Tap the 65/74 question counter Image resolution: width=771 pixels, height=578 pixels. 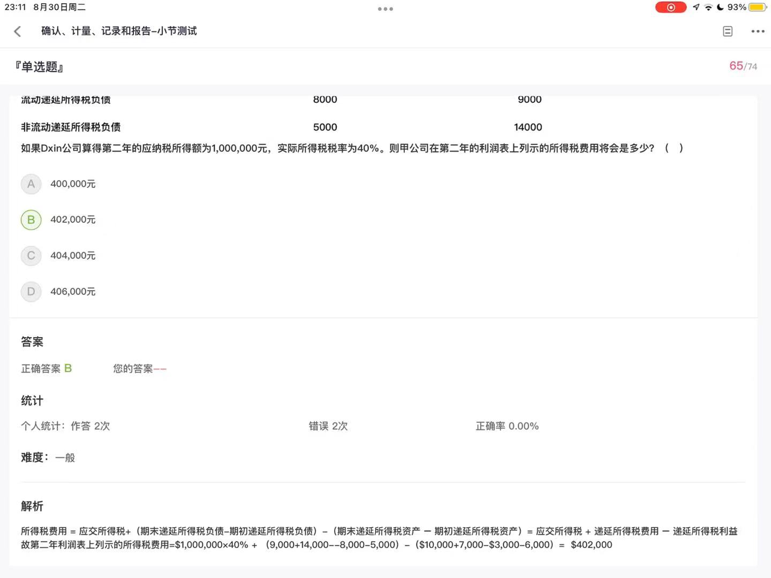point(743,66)
